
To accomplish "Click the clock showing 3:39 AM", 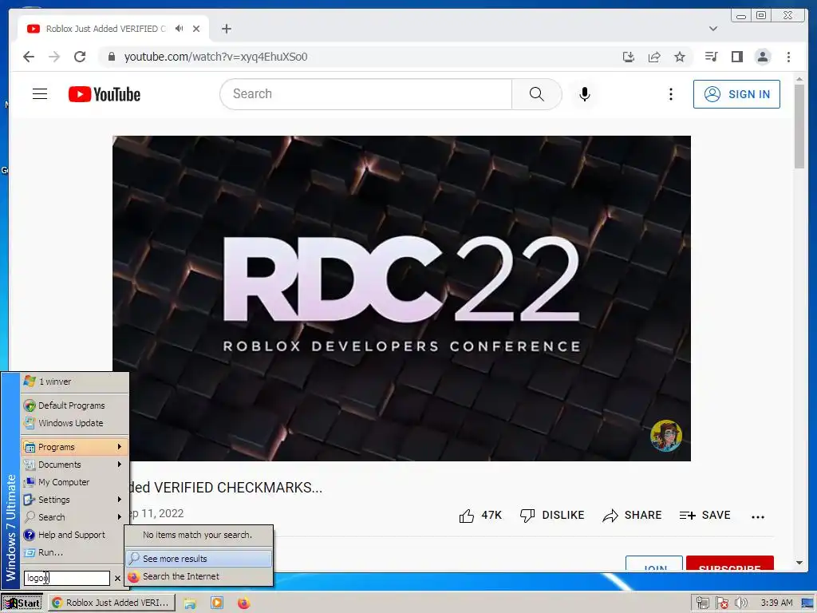I will pos(776,603).
